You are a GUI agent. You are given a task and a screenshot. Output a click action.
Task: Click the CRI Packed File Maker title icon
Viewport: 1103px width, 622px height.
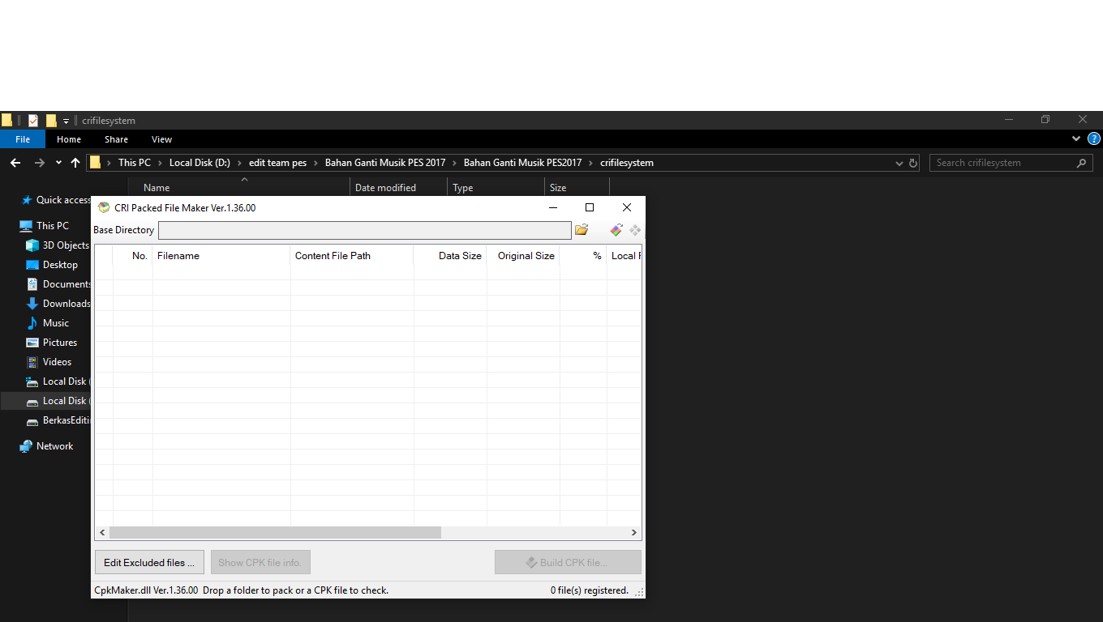click(104, 207)
